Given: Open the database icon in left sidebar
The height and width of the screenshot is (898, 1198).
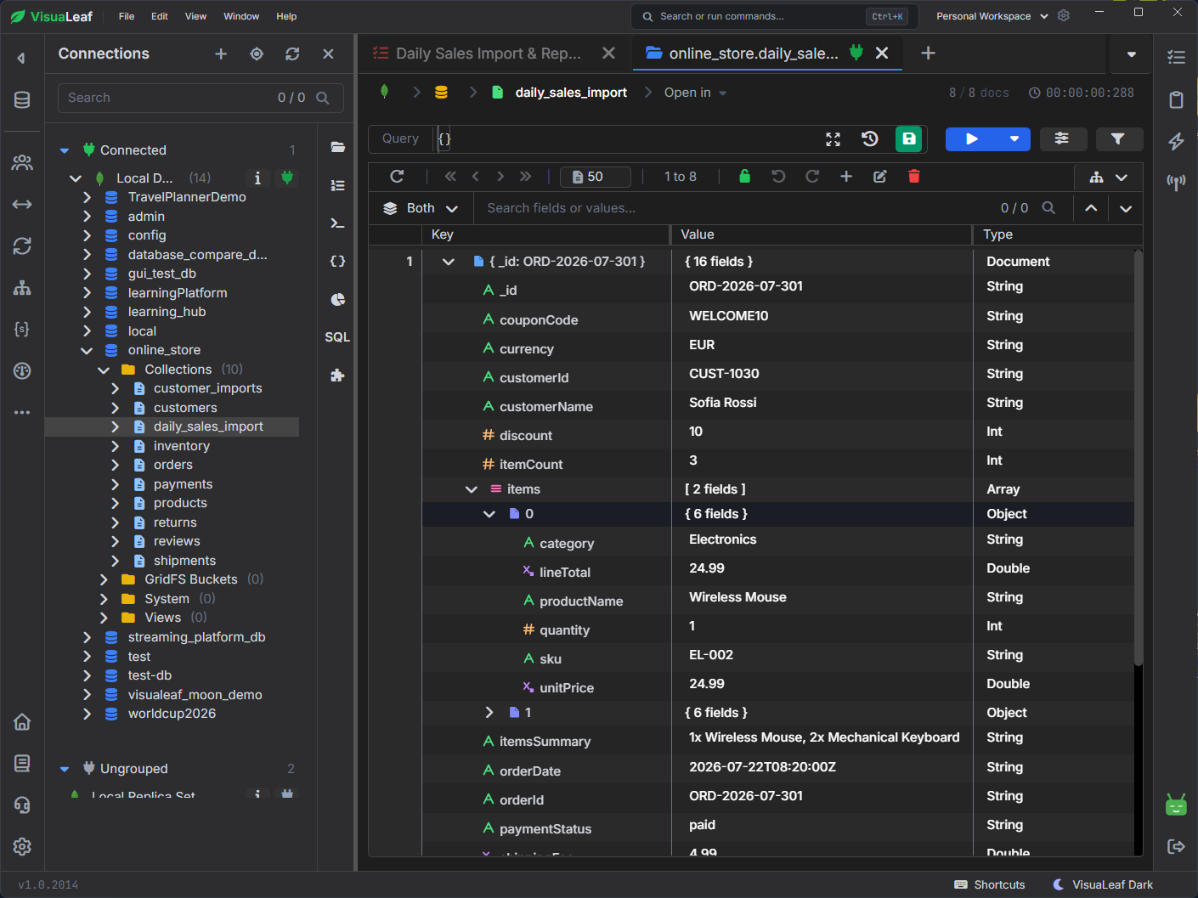Looking at the screenshot, I should click(22, 99).
